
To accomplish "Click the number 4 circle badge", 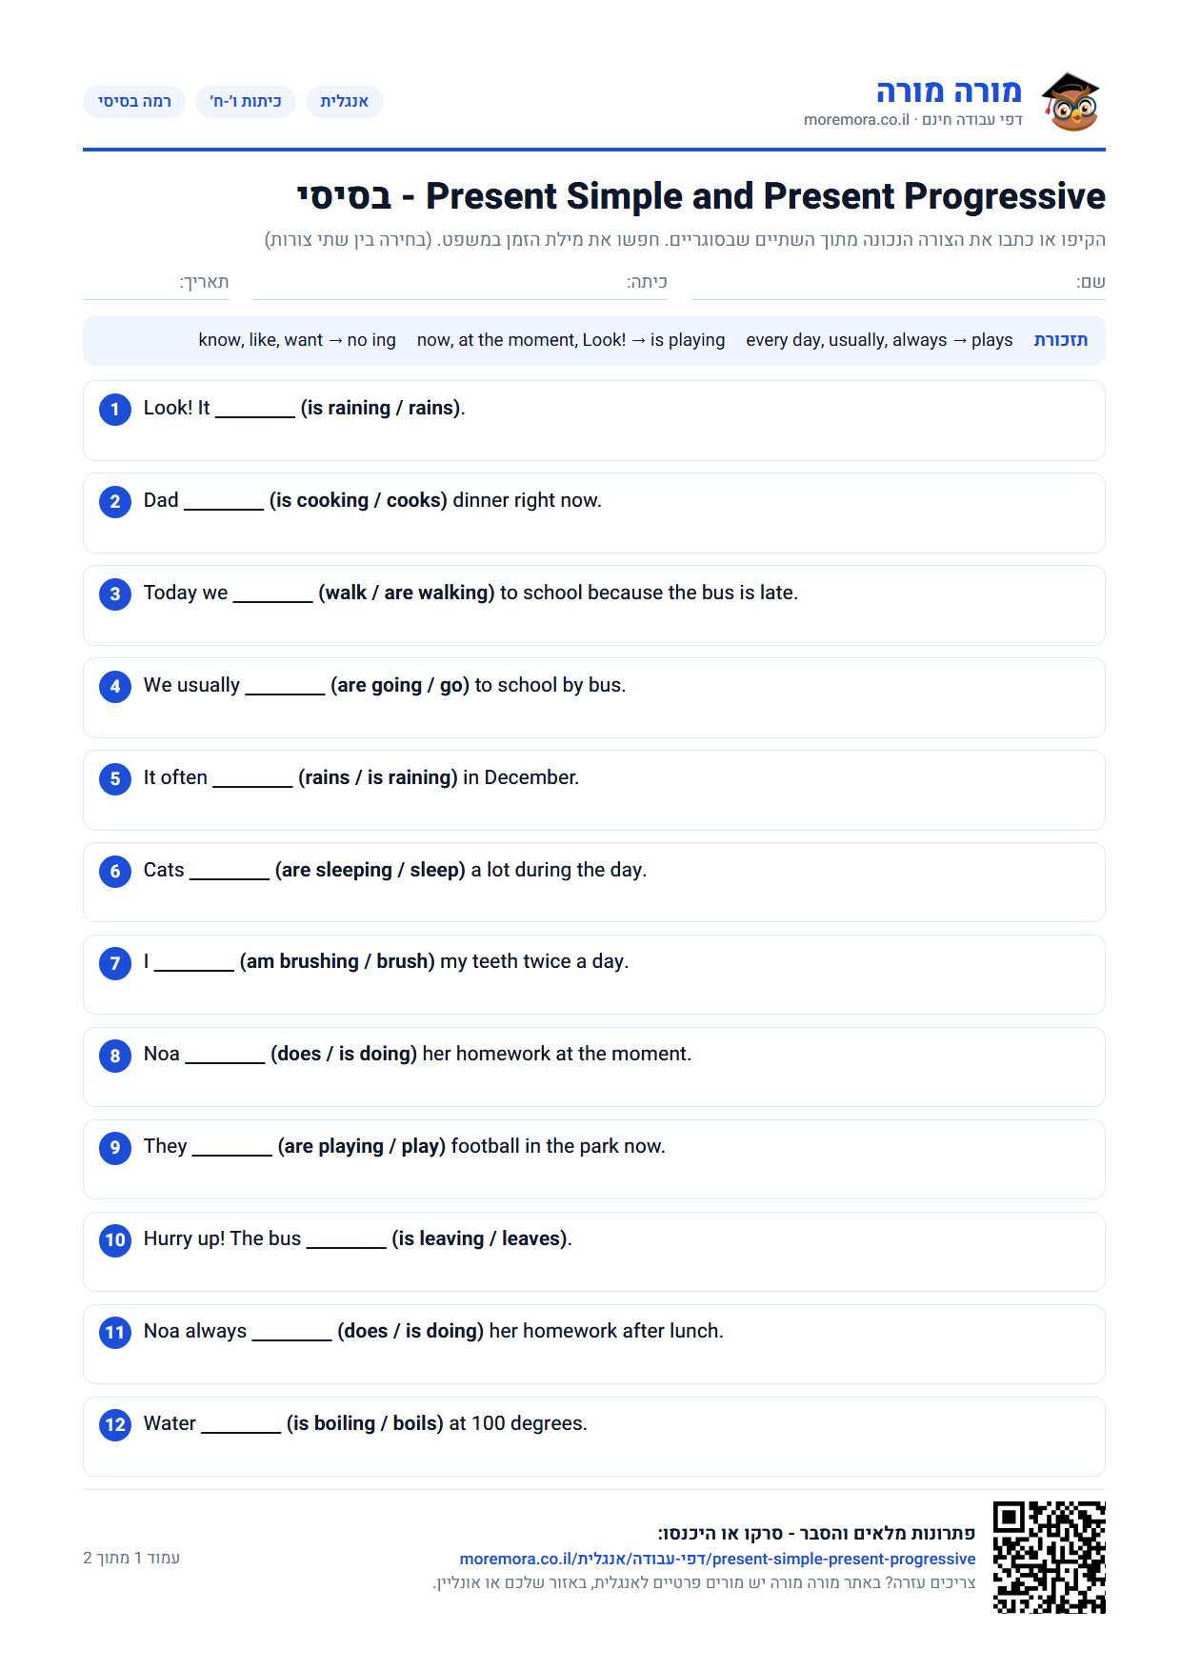I will (115, 687).
